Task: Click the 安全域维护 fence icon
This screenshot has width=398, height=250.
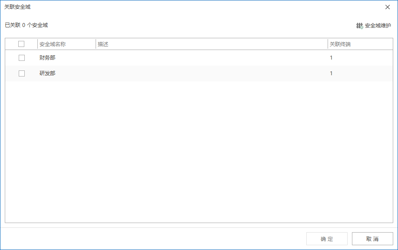Action: pos(359,26)
